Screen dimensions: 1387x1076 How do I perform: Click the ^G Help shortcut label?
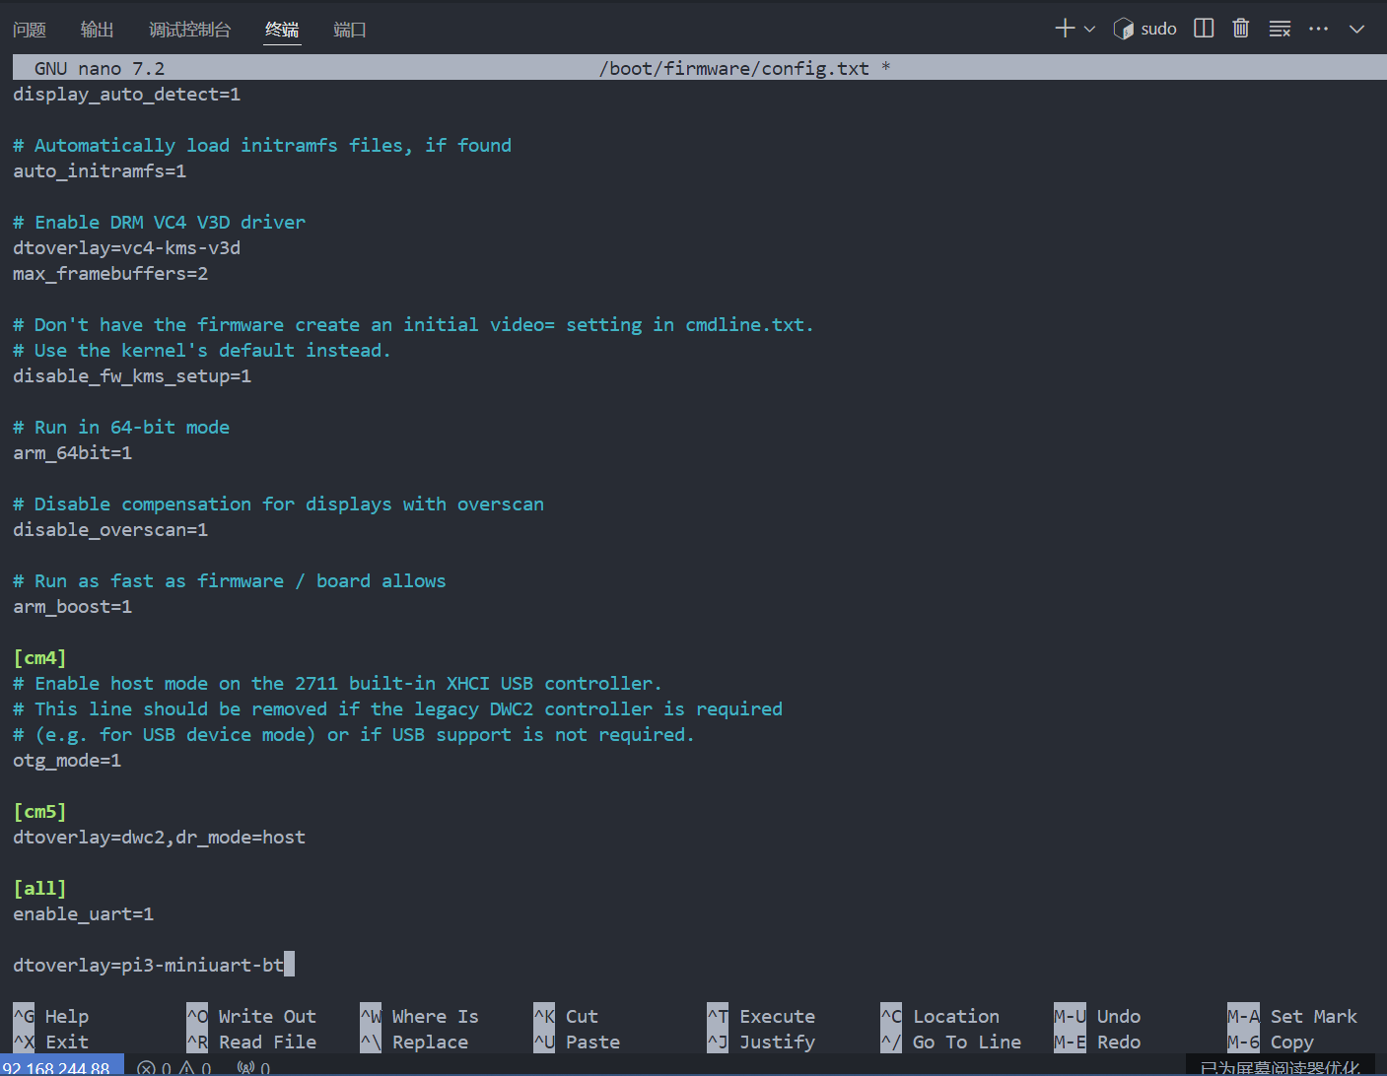(51, 1016)
